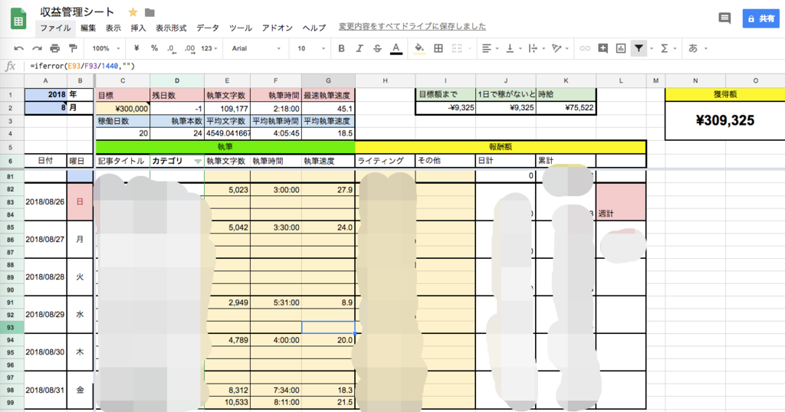785x412 pixels.
Task: Click the 8:11:00 writing time cell
Action: [x=276, y=402]
